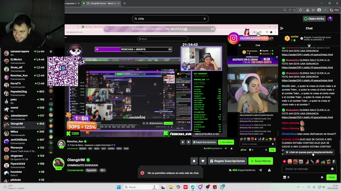Image resolution: width=341 pixels, height=191 pixels.
Task: Toggle OlengirIM notification bell
Action: pos(194,161)
